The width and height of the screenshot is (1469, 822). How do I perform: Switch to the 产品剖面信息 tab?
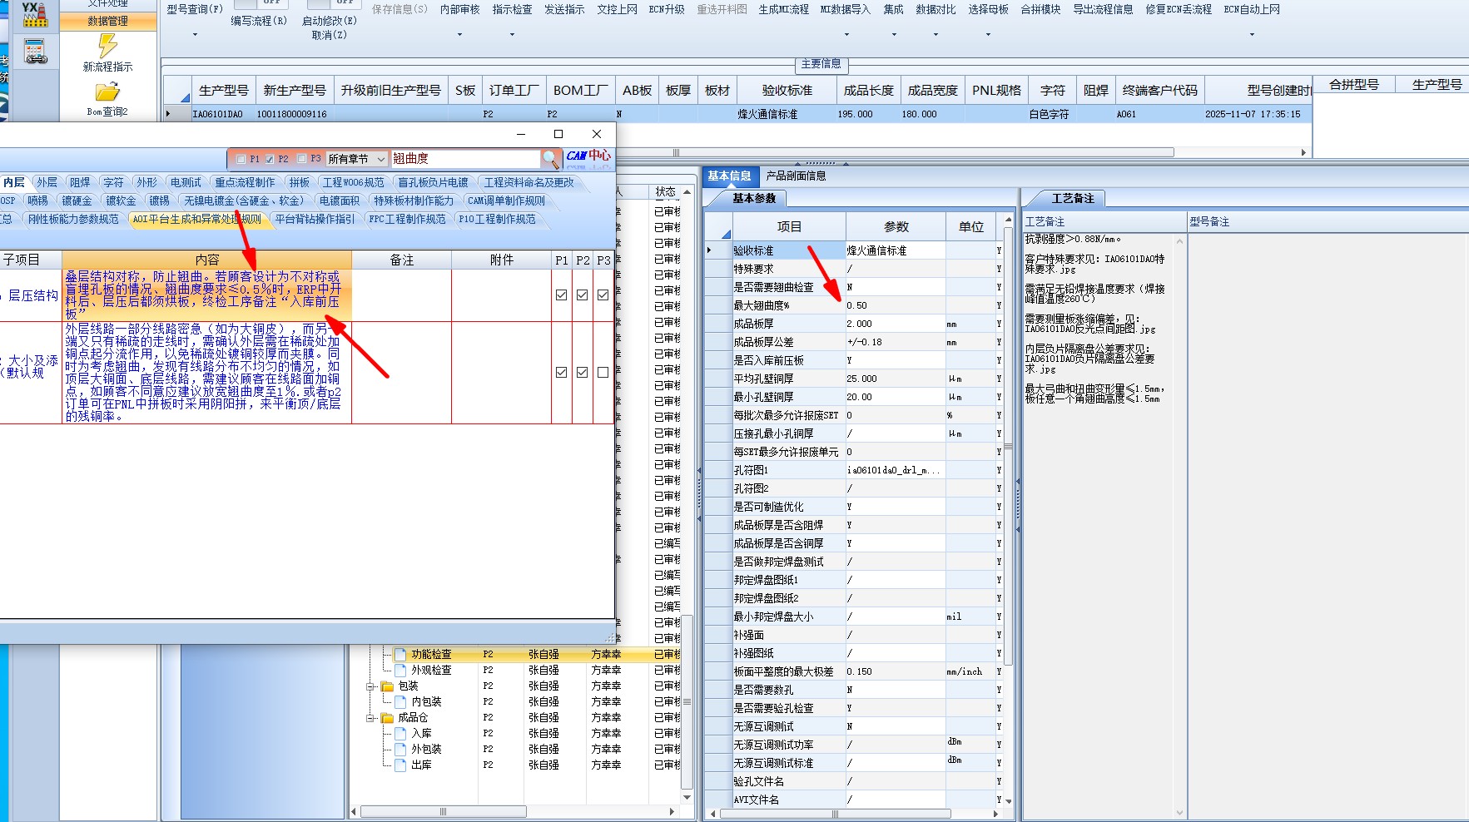[797, 176]
